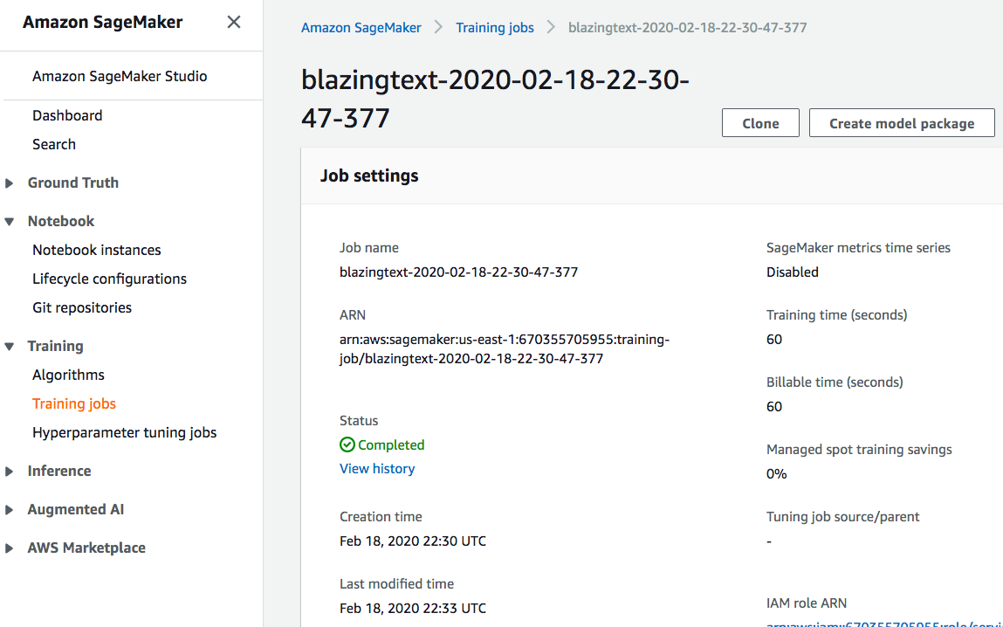The width and height of the screenshot is (1003, 627).
Task: Collapse the Training section
Action: click(x=9, y=346)
